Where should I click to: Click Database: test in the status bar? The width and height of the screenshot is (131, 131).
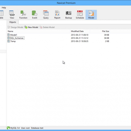[x=37, y=128]
